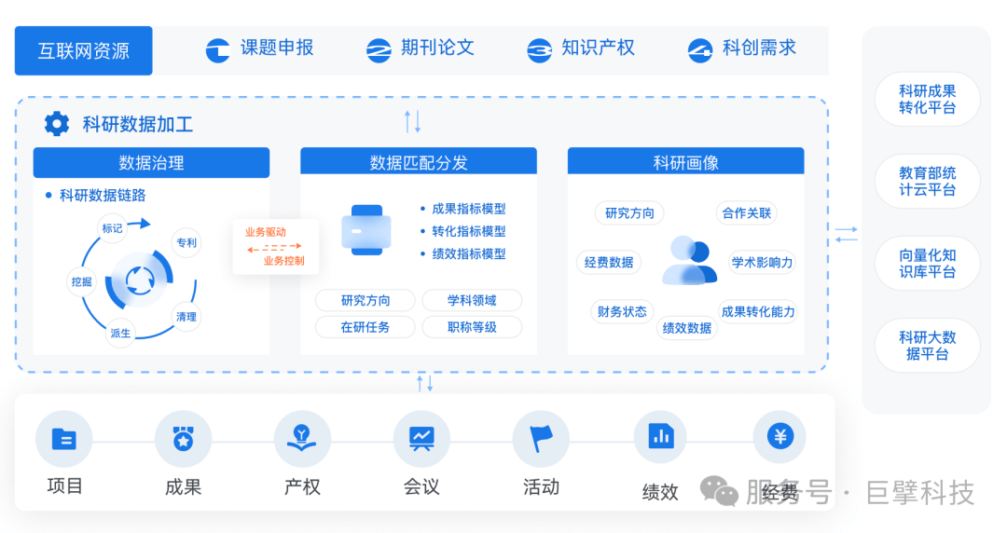Click the blue printer-like distribution icon
The height and width of the screenshot is (533, 1007).
366,230
